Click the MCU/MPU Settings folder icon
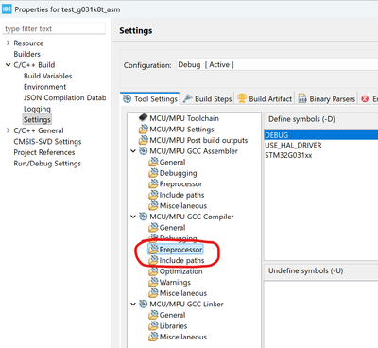378x348 pixels. [144, 130]
